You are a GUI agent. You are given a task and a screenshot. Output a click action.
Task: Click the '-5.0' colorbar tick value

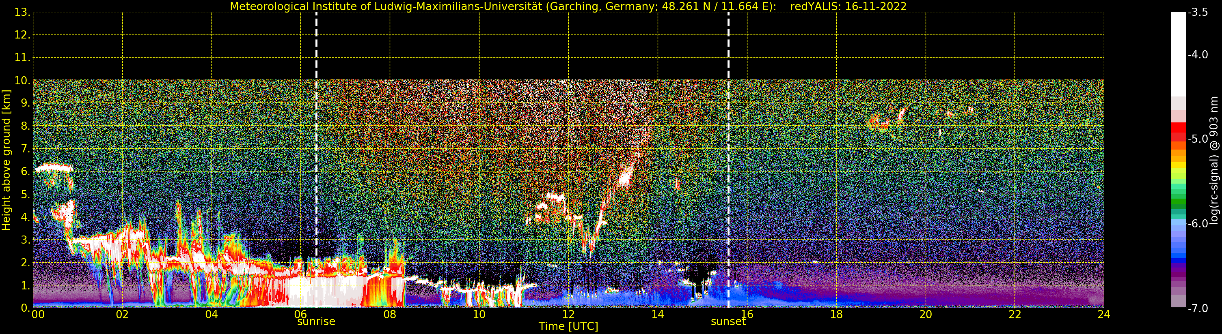pyautogui.click(x=1198, y=139)
